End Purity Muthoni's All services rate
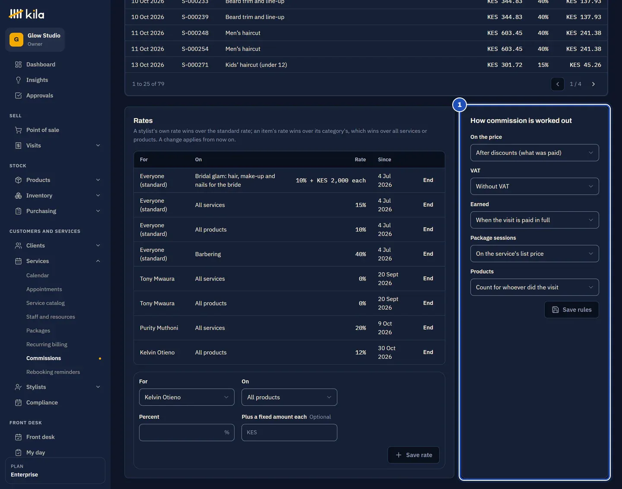This screenshot has width=622, height=489. click(428, 328)
